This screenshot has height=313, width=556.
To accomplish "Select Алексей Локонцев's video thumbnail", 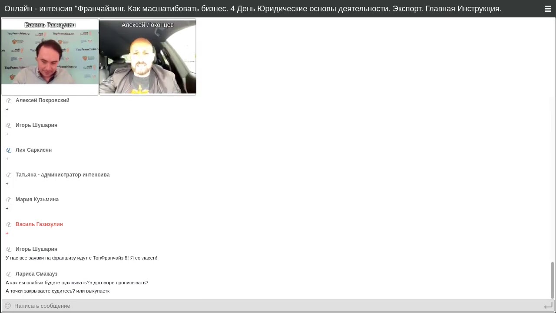I will (148, 57).
